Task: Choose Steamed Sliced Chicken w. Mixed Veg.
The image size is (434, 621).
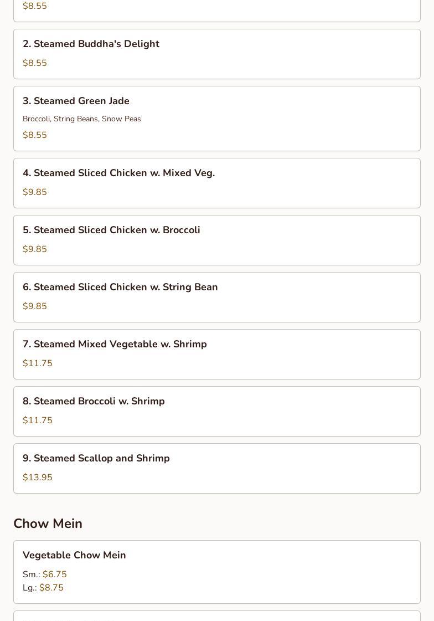Action: 118,173
